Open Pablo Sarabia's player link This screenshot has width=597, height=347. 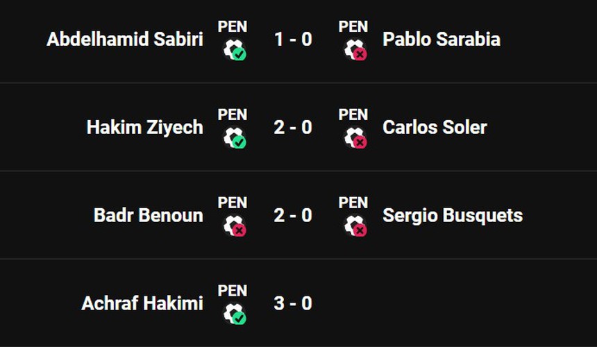[441, 40]
